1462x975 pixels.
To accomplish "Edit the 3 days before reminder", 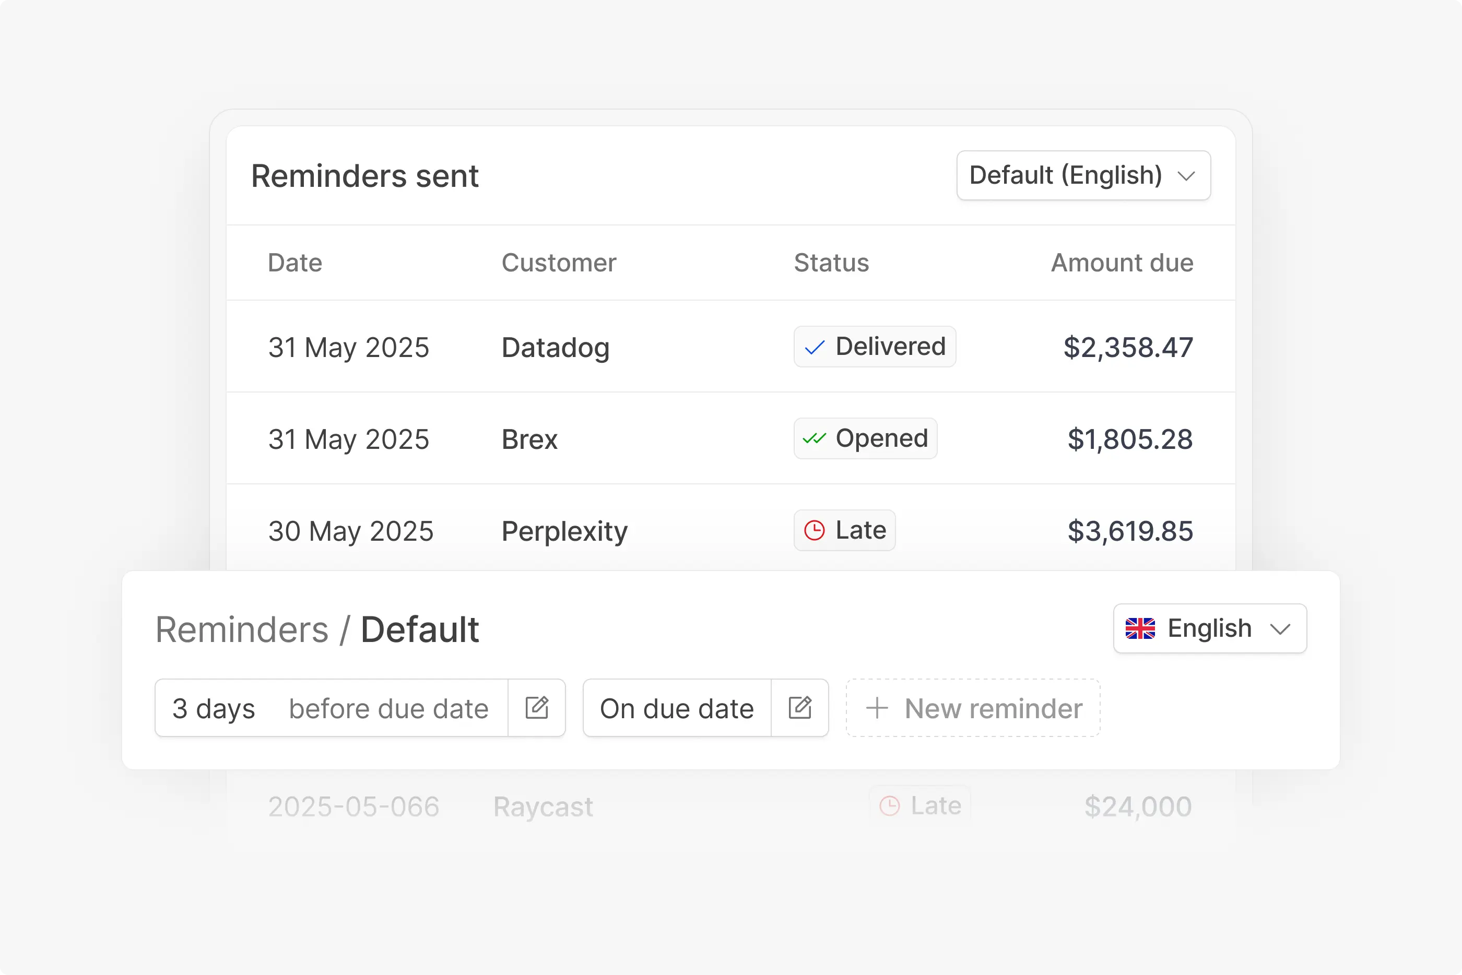I will pyautogui.click(x=537, y=708).
